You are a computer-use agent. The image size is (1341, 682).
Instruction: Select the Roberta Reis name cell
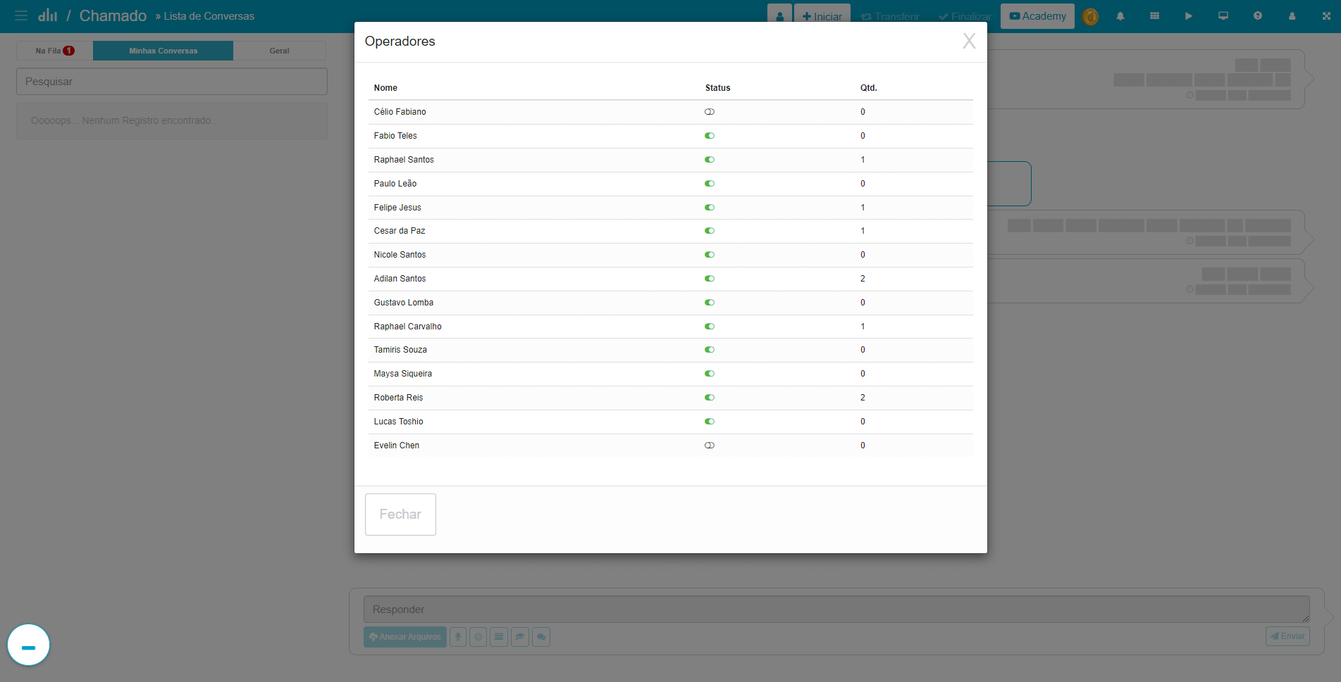(398, 398)
